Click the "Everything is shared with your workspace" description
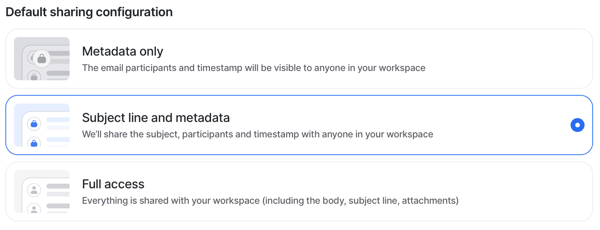The image size is (600, 230). tap(270, 201)
